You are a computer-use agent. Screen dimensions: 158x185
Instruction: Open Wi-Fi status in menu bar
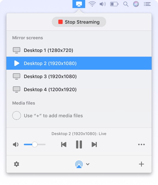tap(92, 4)
